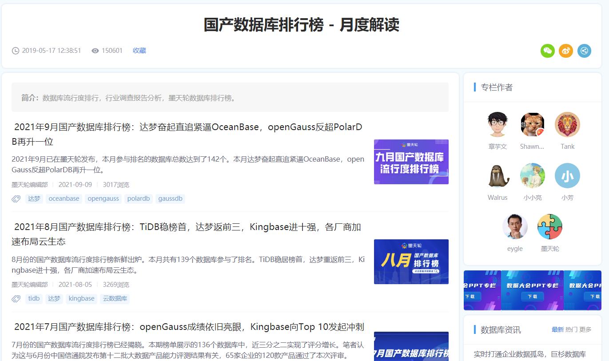
Task: Share the page via WeChat icon
Action: pyautogui.click(x=548, y=51)
